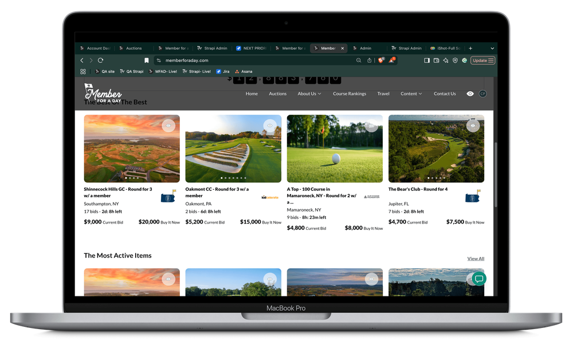Viewport: 573px width, 344px height.
Task: Open the Shinnecock Hills GC - Round for 3 title
Action: pyautogui.click(x=118, y=193)
